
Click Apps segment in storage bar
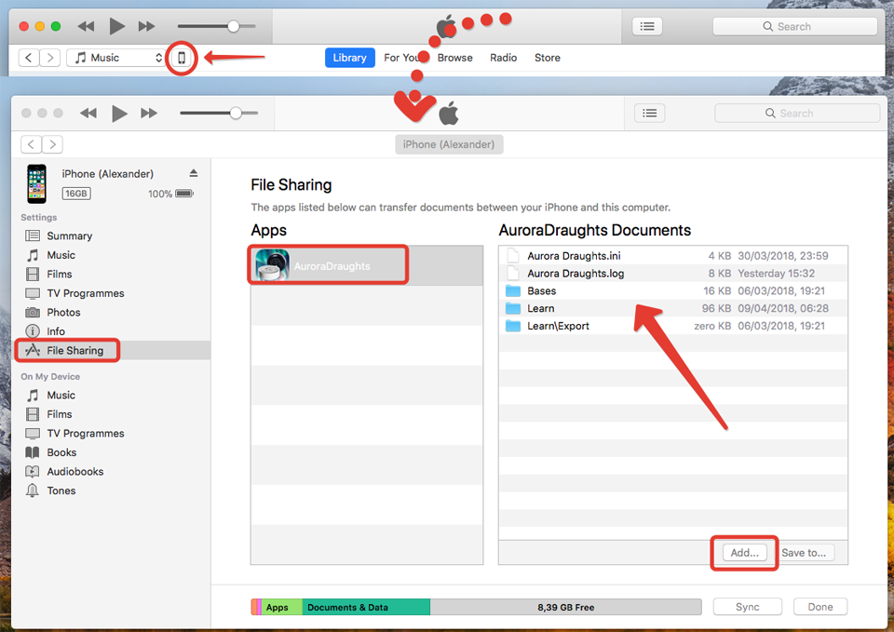pyautogui.click(x=281, y=607)
